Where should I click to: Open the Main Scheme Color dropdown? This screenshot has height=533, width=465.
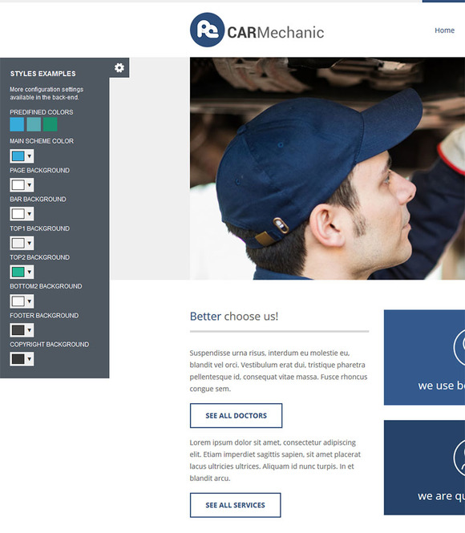[22, 156]
